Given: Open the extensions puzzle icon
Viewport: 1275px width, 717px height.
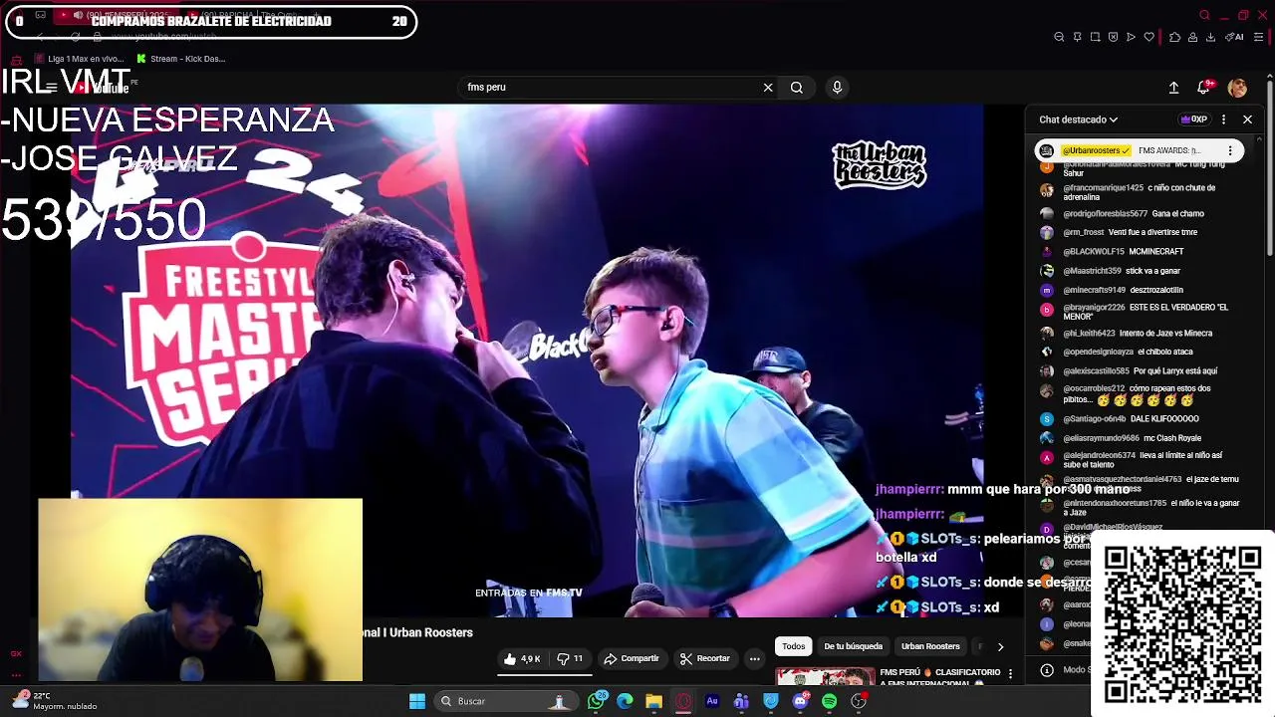Looking at the screenshot, I should pyautogui.click(x=1174, y=37).
